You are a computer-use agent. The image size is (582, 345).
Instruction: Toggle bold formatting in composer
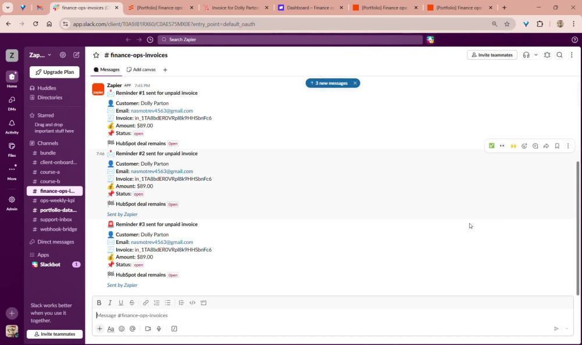click(x=99, y=303)
